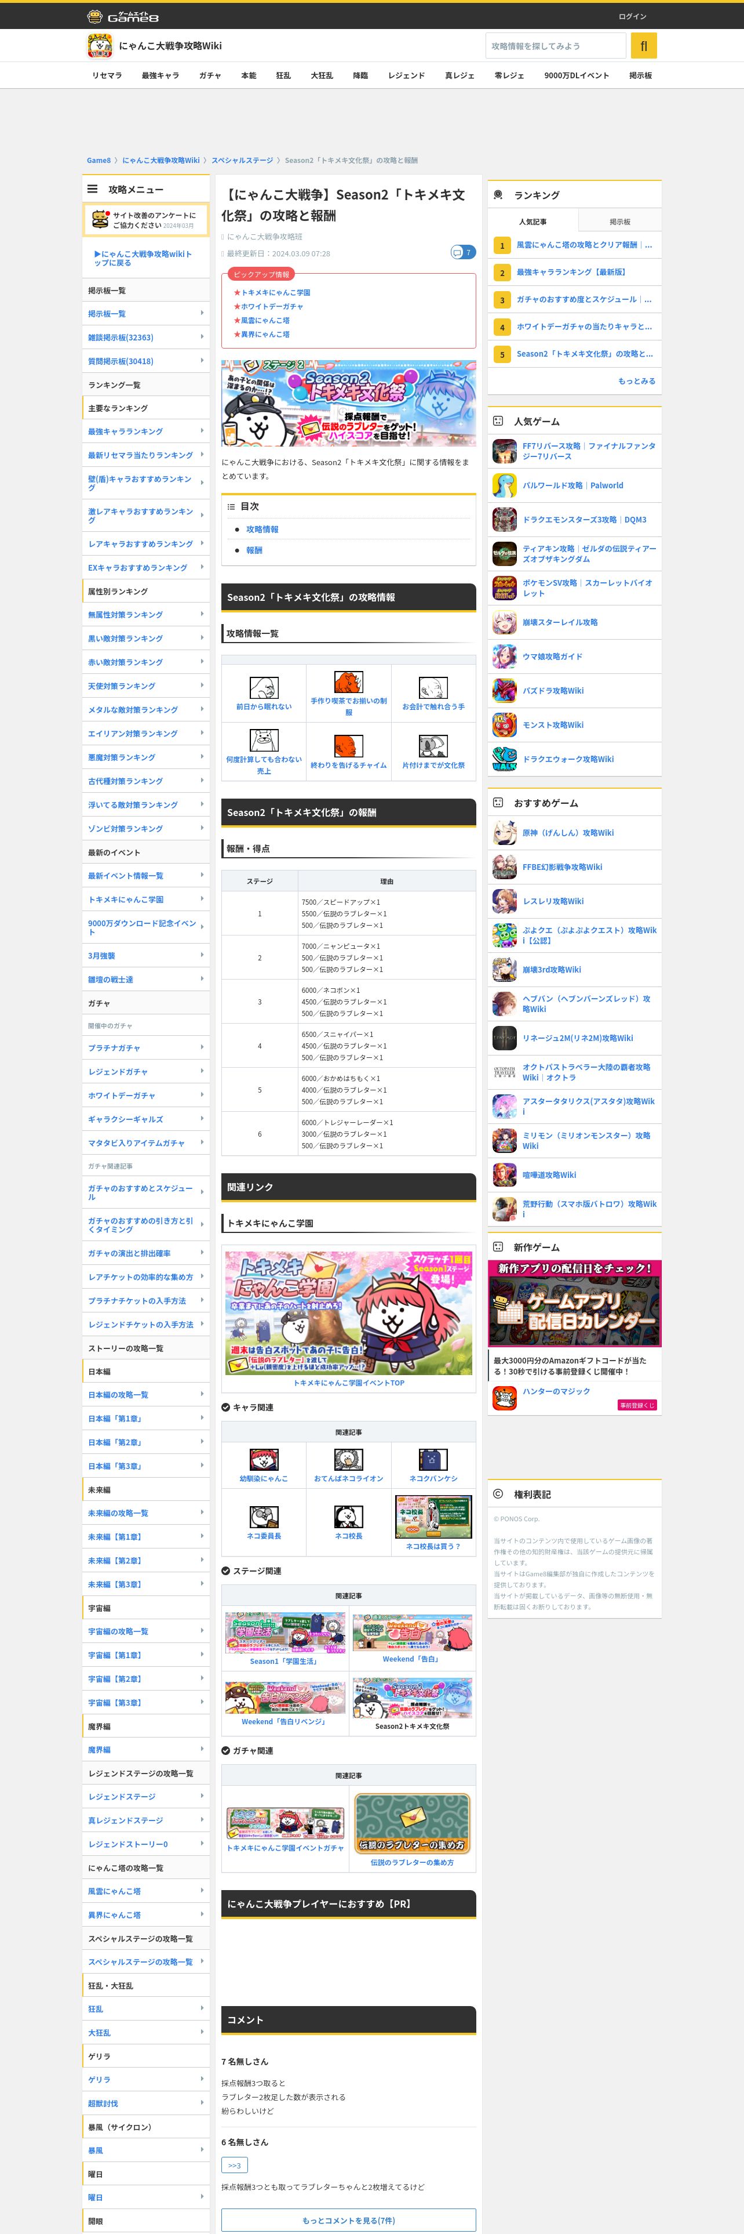Screen dimensions: 744x2234
Task: Open the にゃんこ大戦争攻略Wiki site icon
Action: [x=100, y=45]
